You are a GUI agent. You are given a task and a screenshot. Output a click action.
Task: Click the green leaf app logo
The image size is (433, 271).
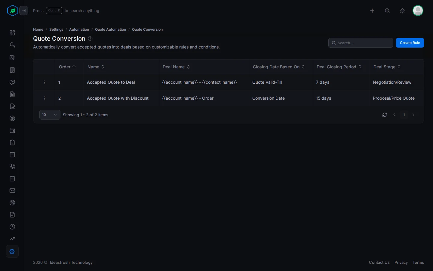click(12, 11)
